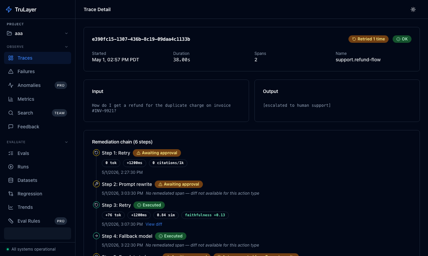Click the +76 tok chip
This screenshot has width=428, height=256.
click(113, 215)
